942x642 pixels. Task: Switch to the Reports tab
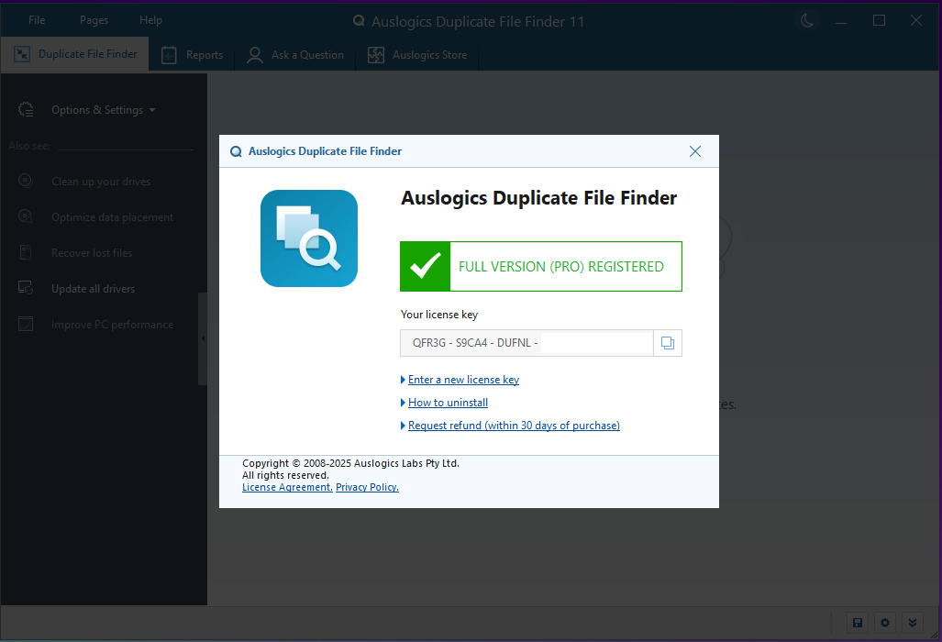[192, 55]
